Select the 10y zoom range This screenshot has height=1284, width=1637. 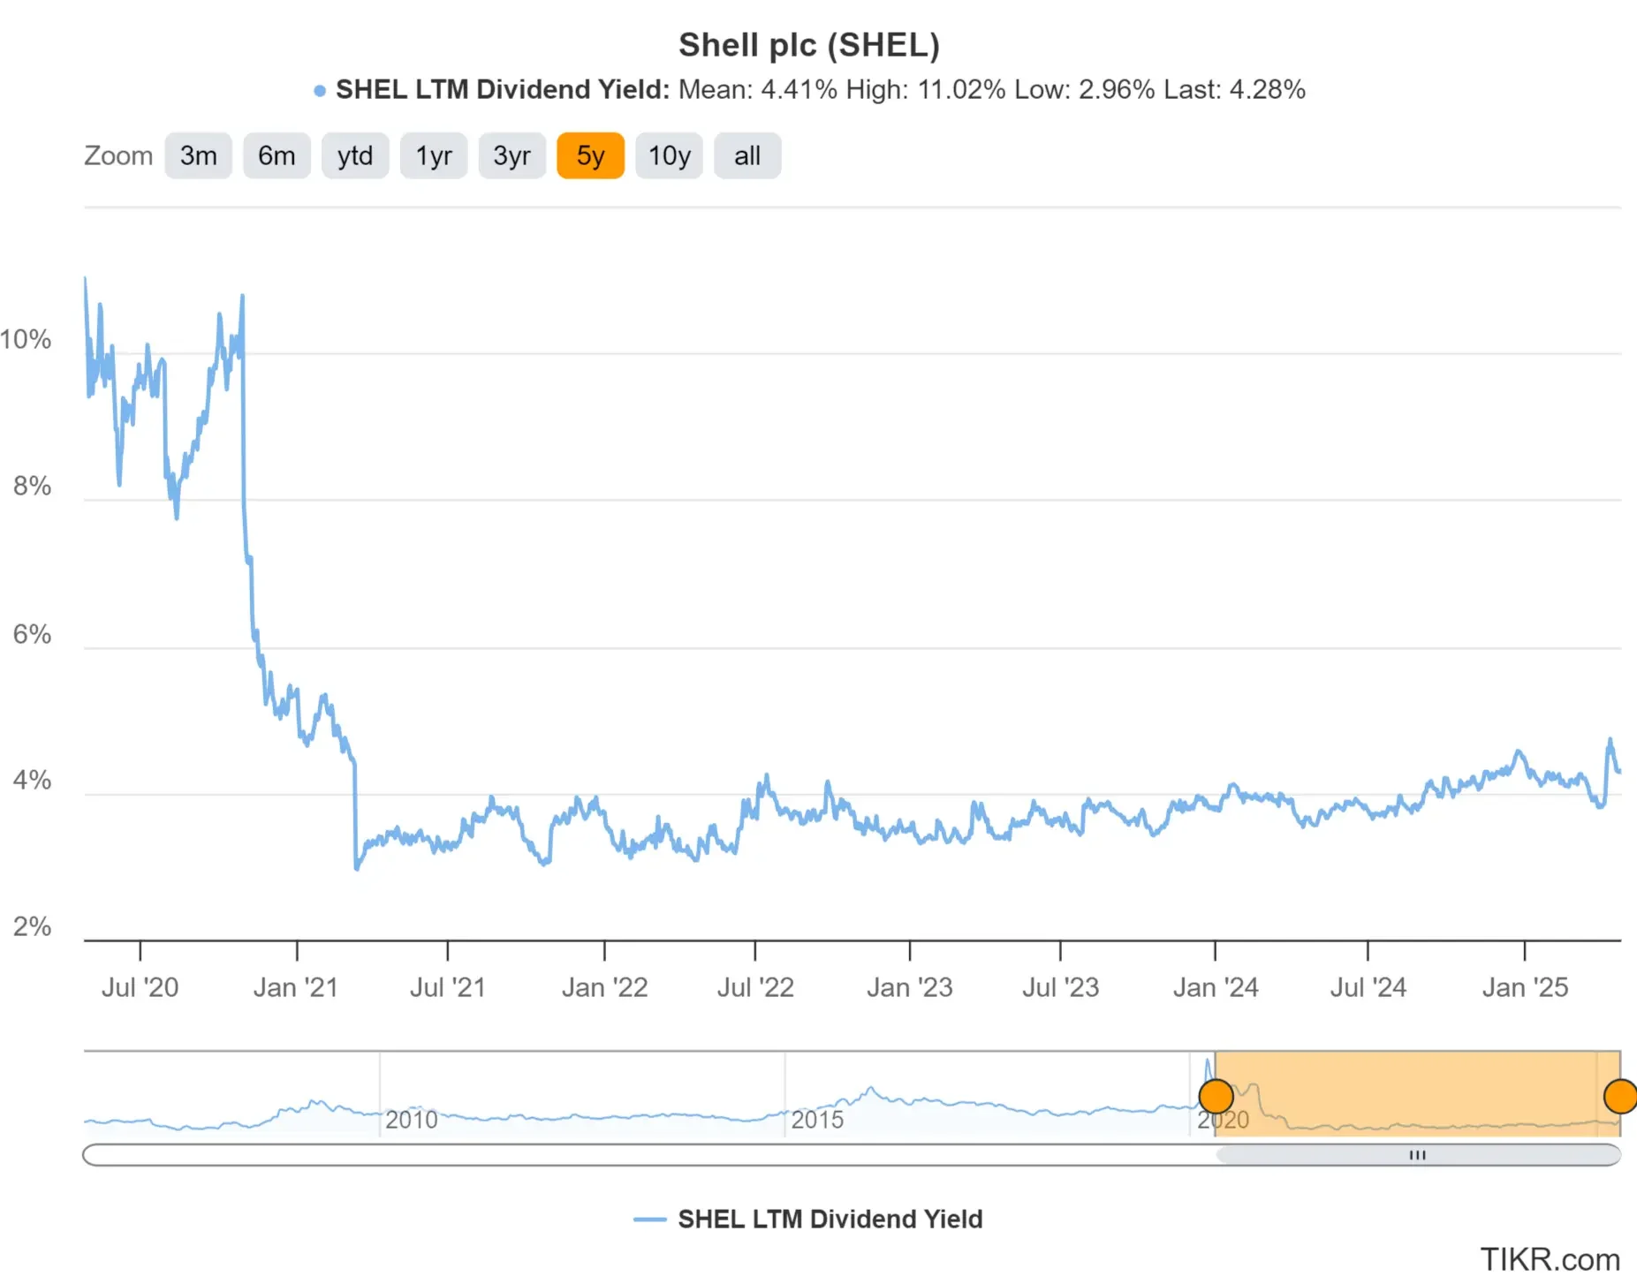669,155
